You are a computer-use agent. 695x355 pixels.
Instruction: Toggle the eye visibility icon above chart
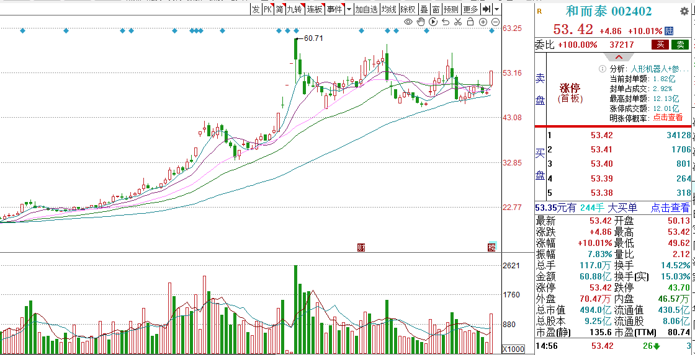[x=408, y=22]
